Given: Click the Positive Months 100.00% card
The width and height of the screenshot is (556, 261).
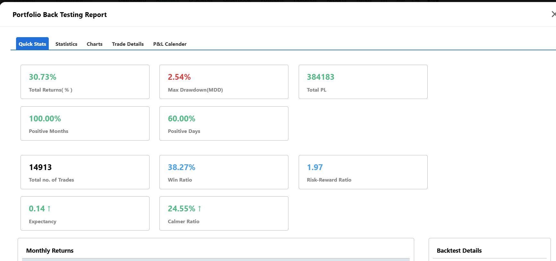Looking at the screenshot, I should point(85,123).
